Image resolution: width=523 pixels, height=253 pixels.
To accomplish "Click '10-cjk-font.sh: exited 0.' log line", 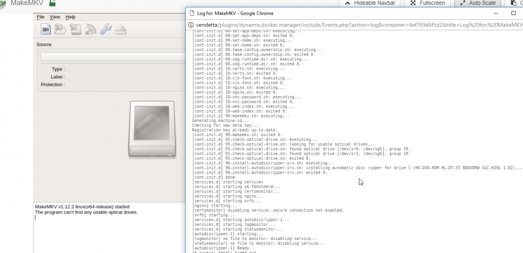I will (x=238, y=83).
